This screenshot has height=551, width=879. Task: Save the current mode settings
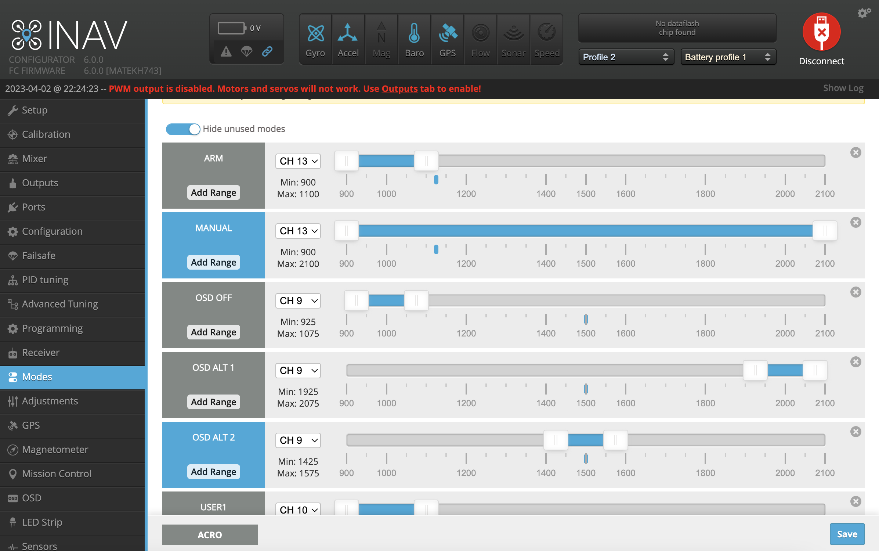tap(847, 534)
